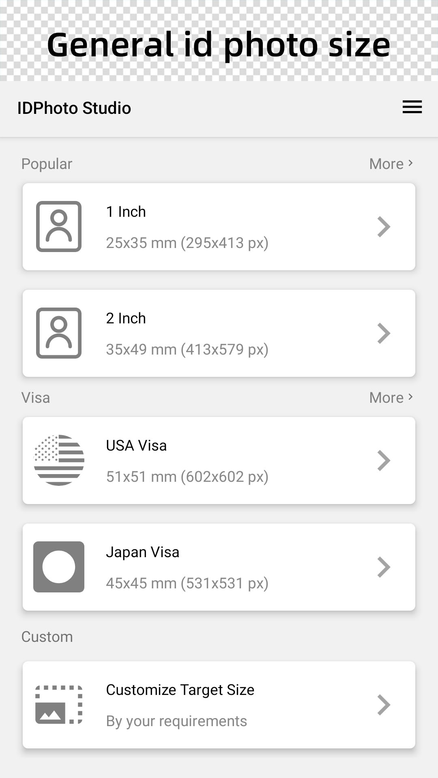Open More in the Visa section
This screenshot has height=778, width=438.
(391, 398)
